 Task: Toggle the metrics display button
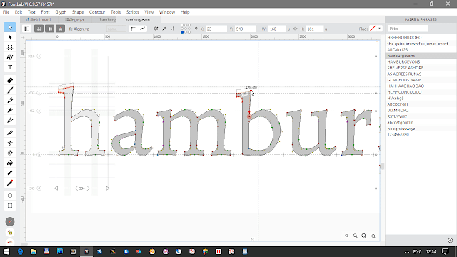[39, 29]
